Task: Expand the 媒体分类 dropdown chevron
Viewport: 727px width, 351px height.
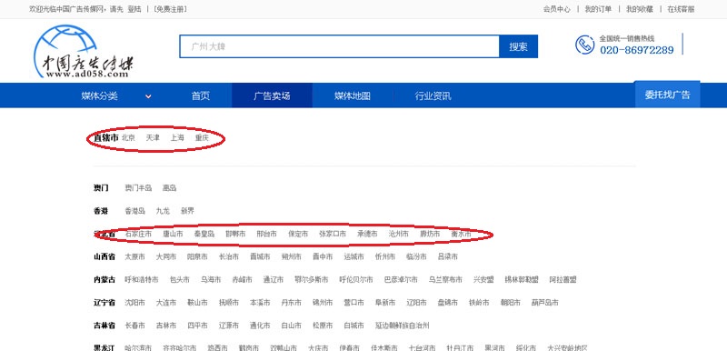Action: click(148, 96)
